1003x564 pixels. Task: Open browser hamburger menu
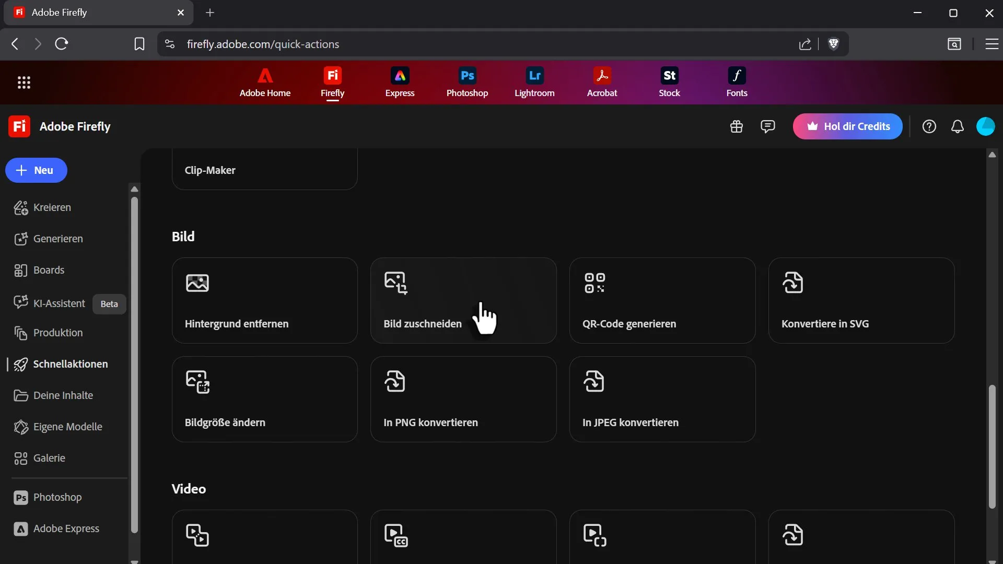click(x=992, y=44)
